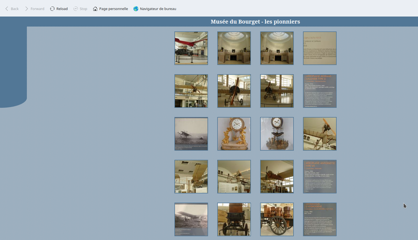Open the brown Antoinette aircraft photo
This screenshot has height=240, width=418.
coord(277,177)
